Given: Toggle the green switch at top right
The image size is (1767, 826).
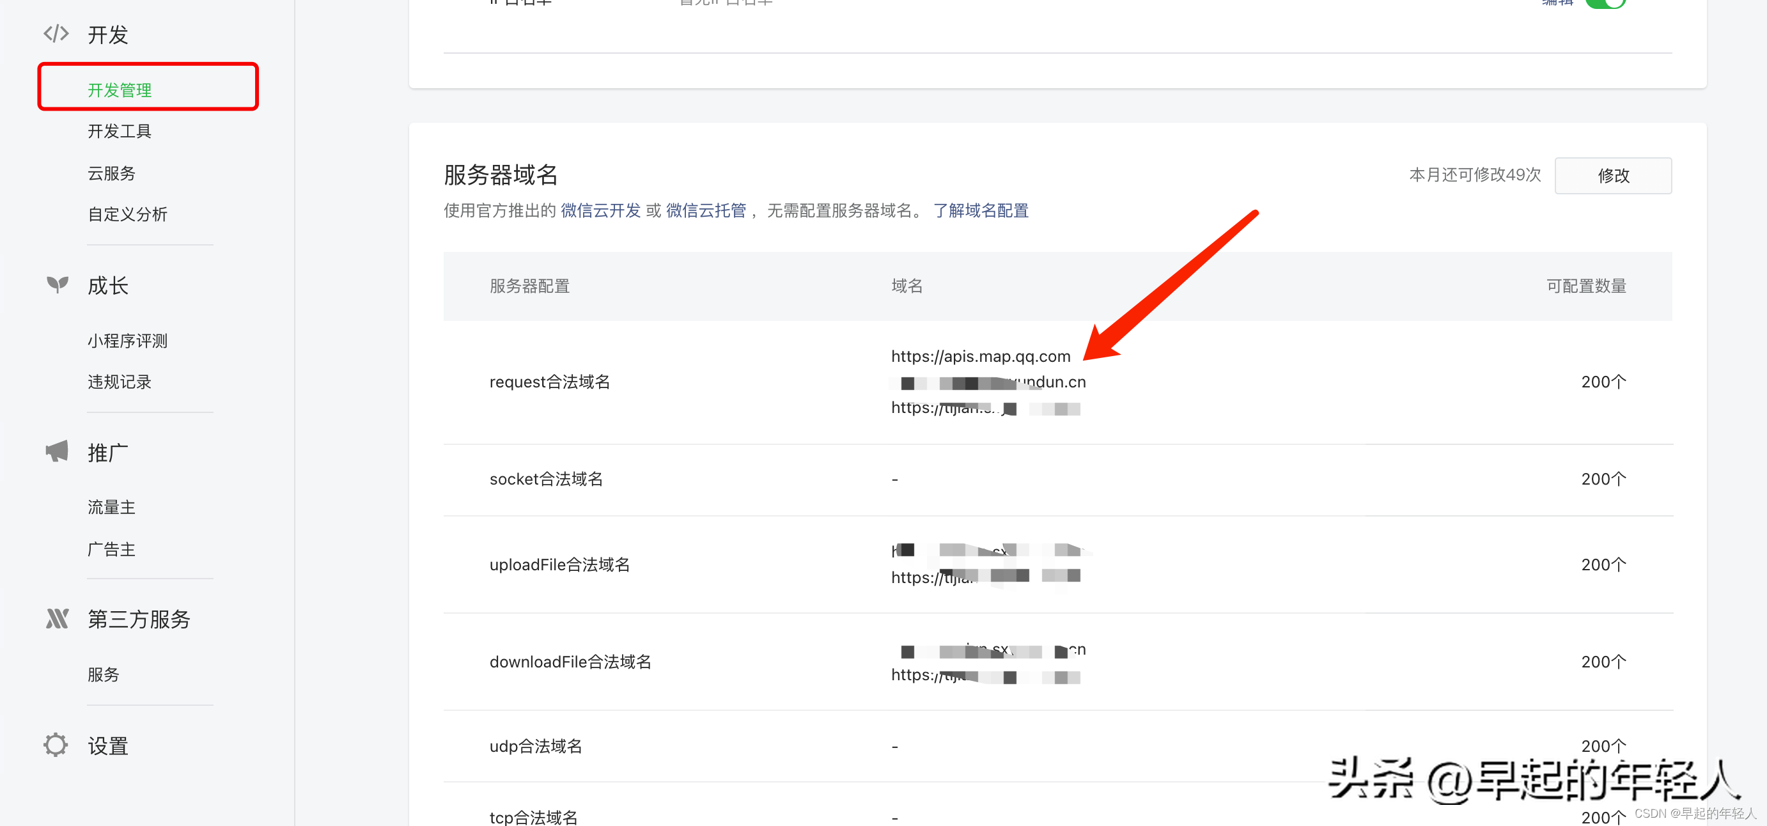Looking at the screenshot, I should (1605, 3).
